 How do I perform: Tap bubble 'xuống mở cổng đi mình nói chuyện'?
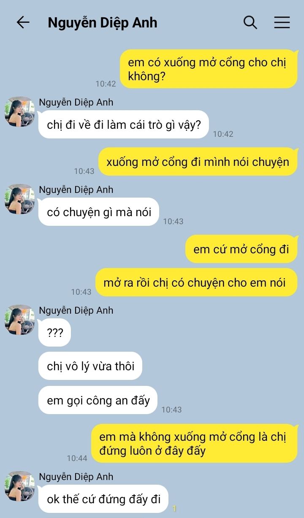(x=198, y=161)
